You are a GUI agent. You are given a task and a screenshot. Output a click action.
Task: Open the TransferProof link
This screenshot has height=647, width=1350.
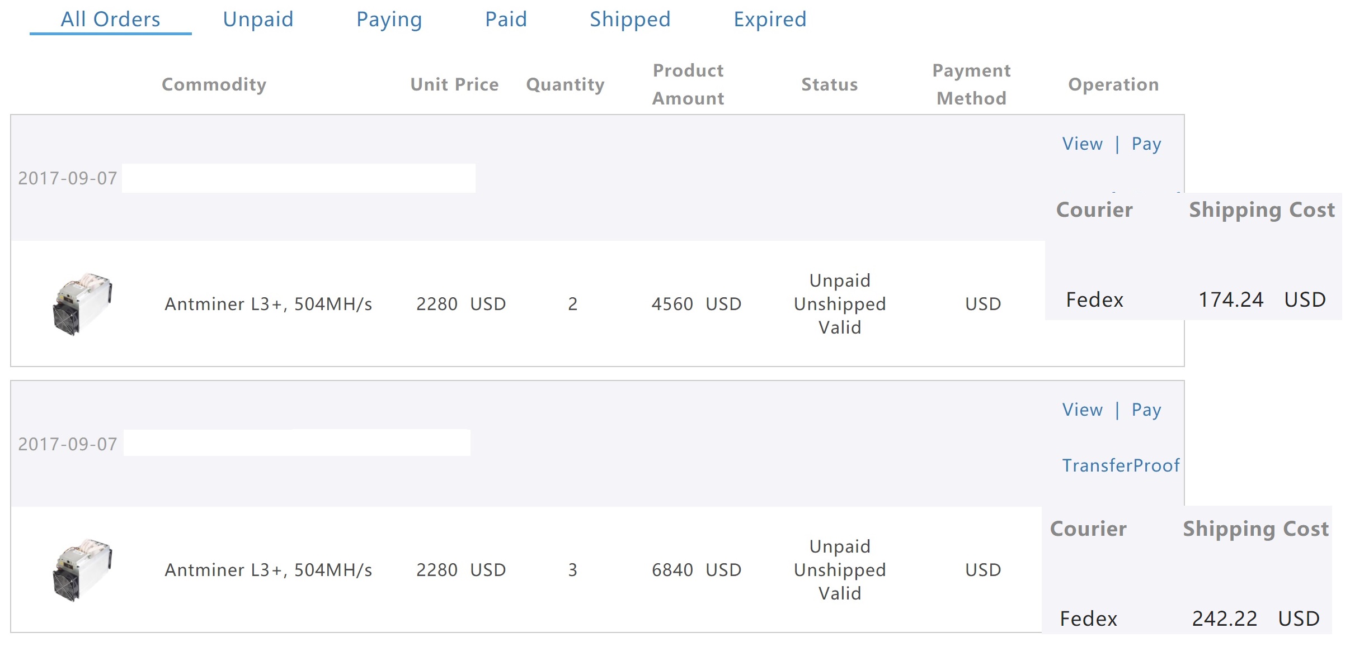point(1121,465)
